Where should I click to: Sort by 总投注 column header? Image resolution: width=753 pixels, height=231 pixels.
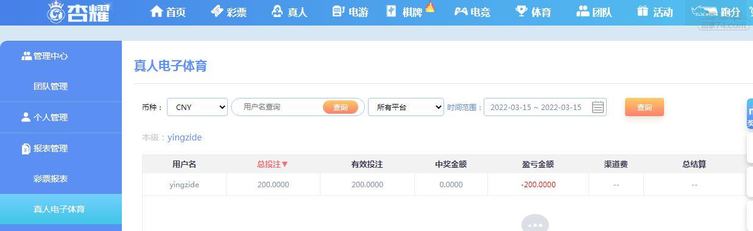(x=272, y=164)
